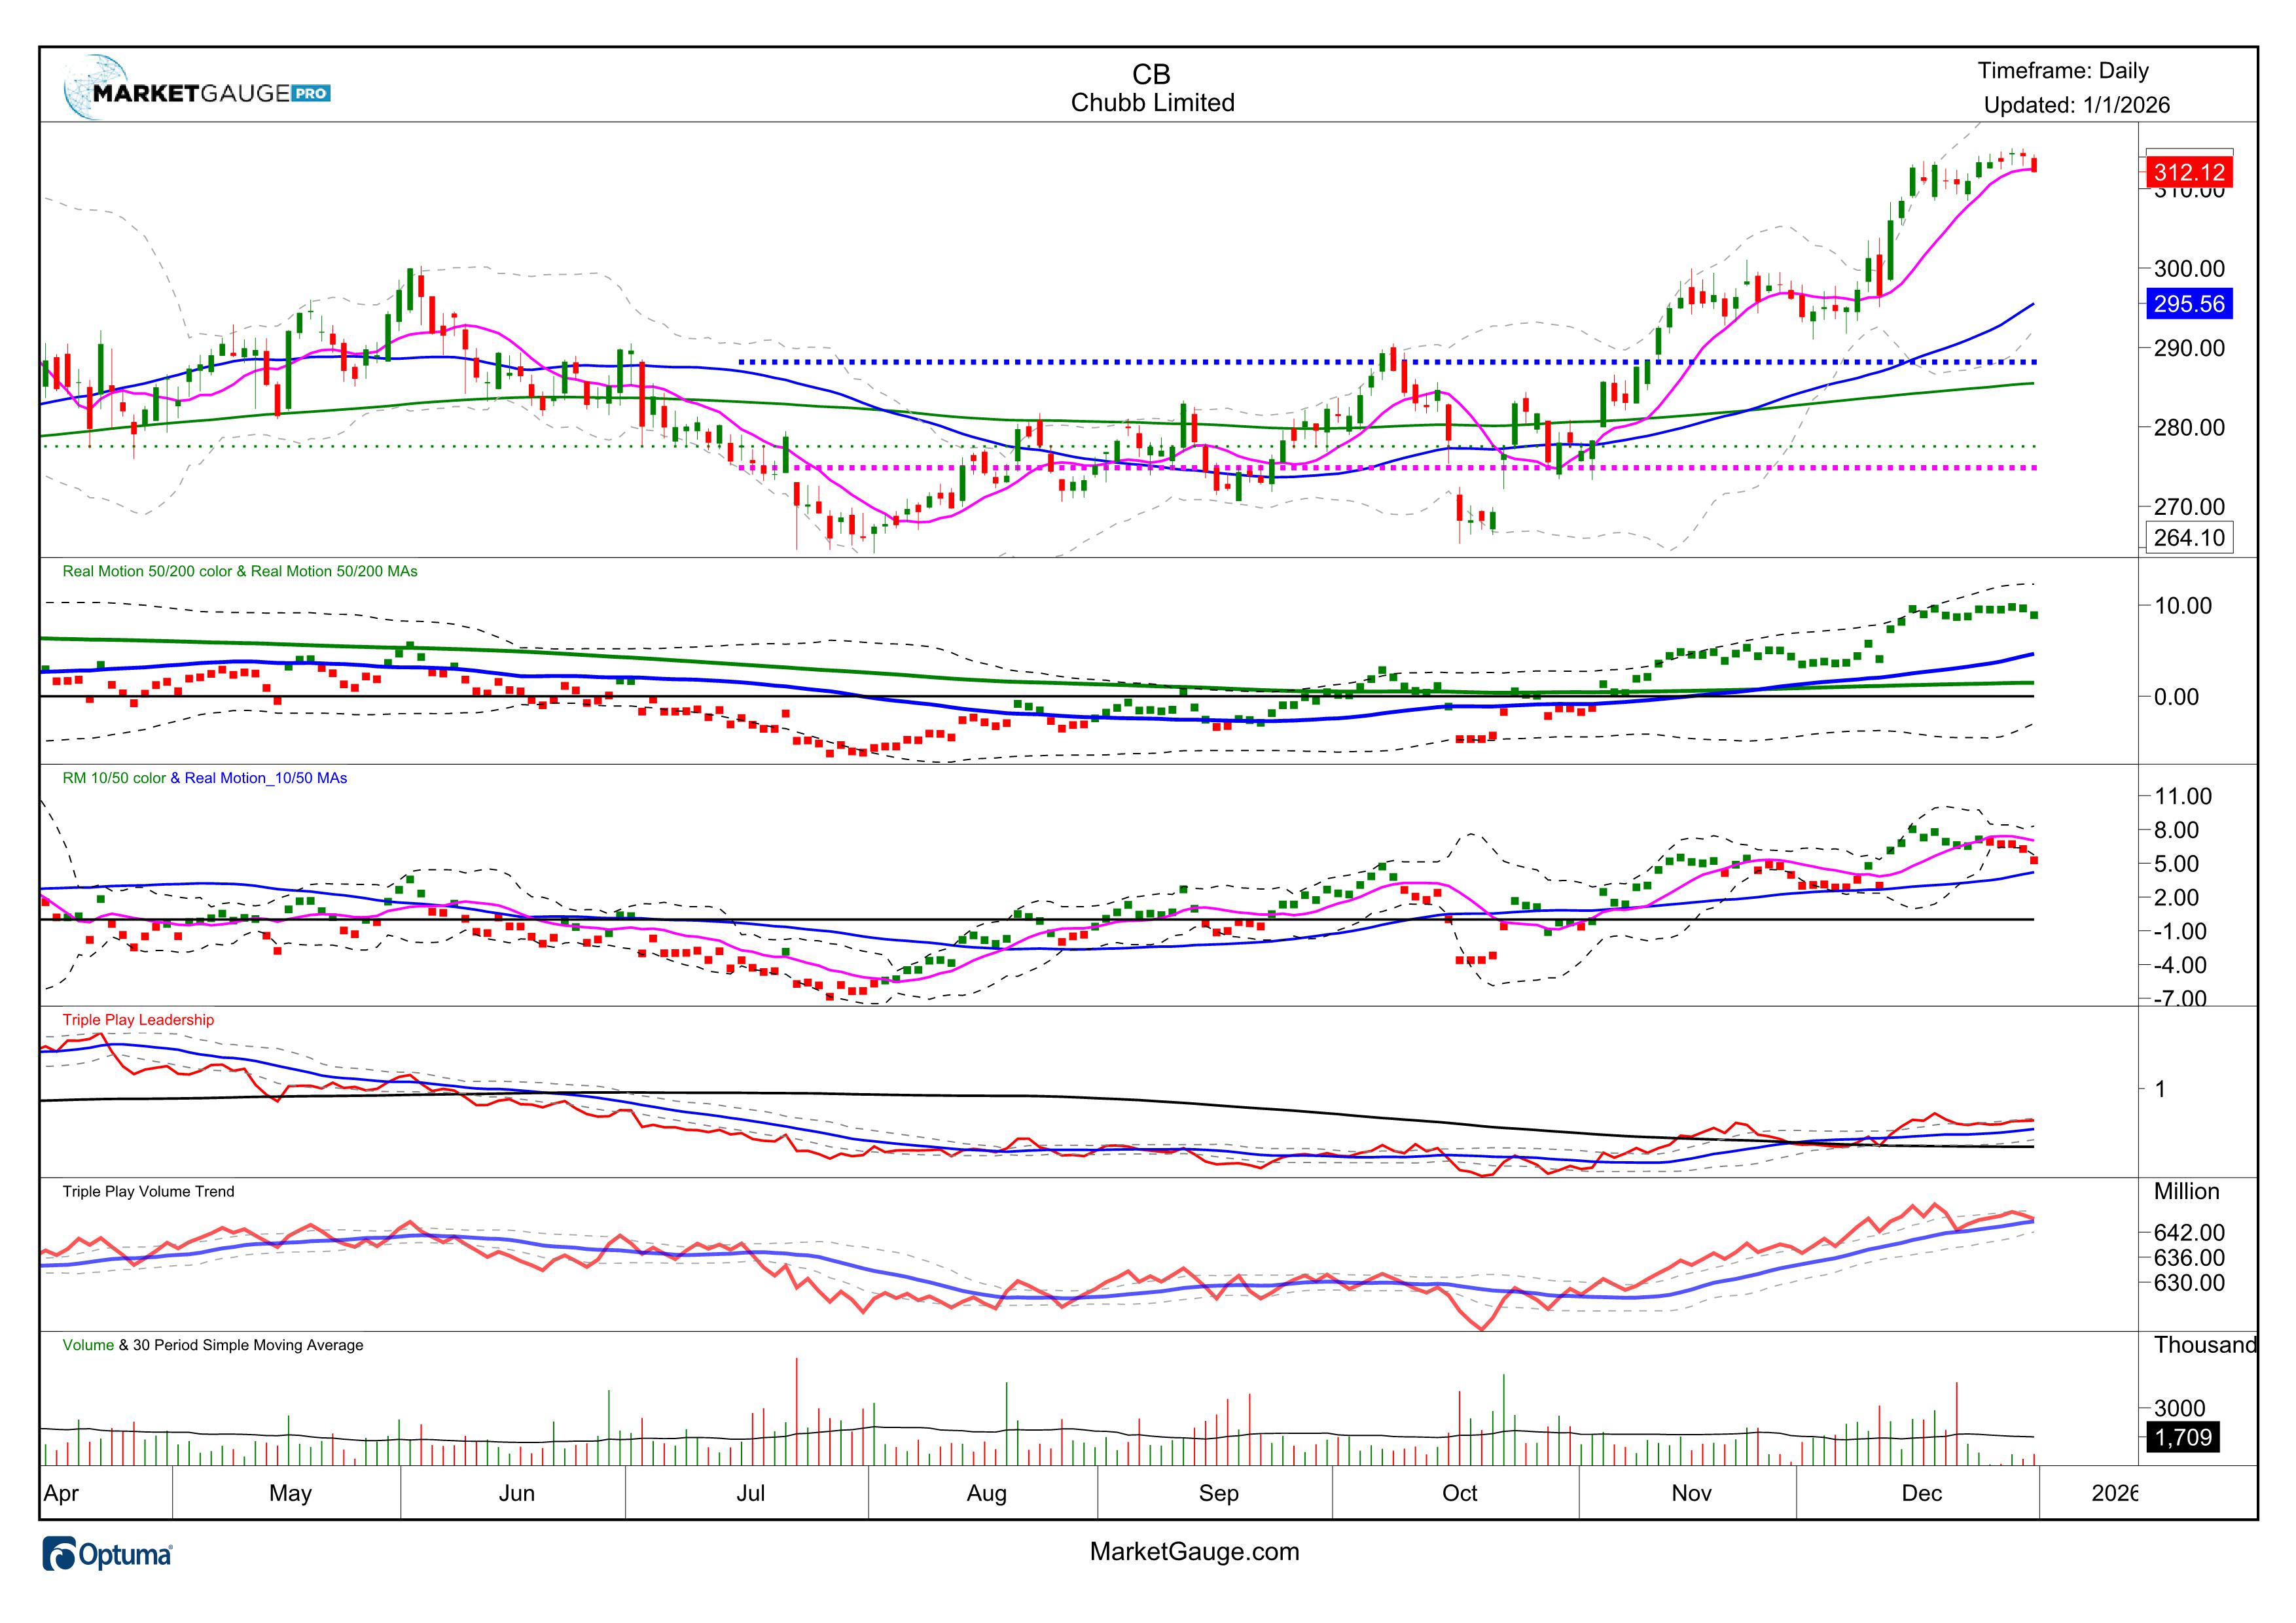2296x1623 pixels.
Task: Click the Triple Play Leadership panel title
Action: tap(138, 1021)
